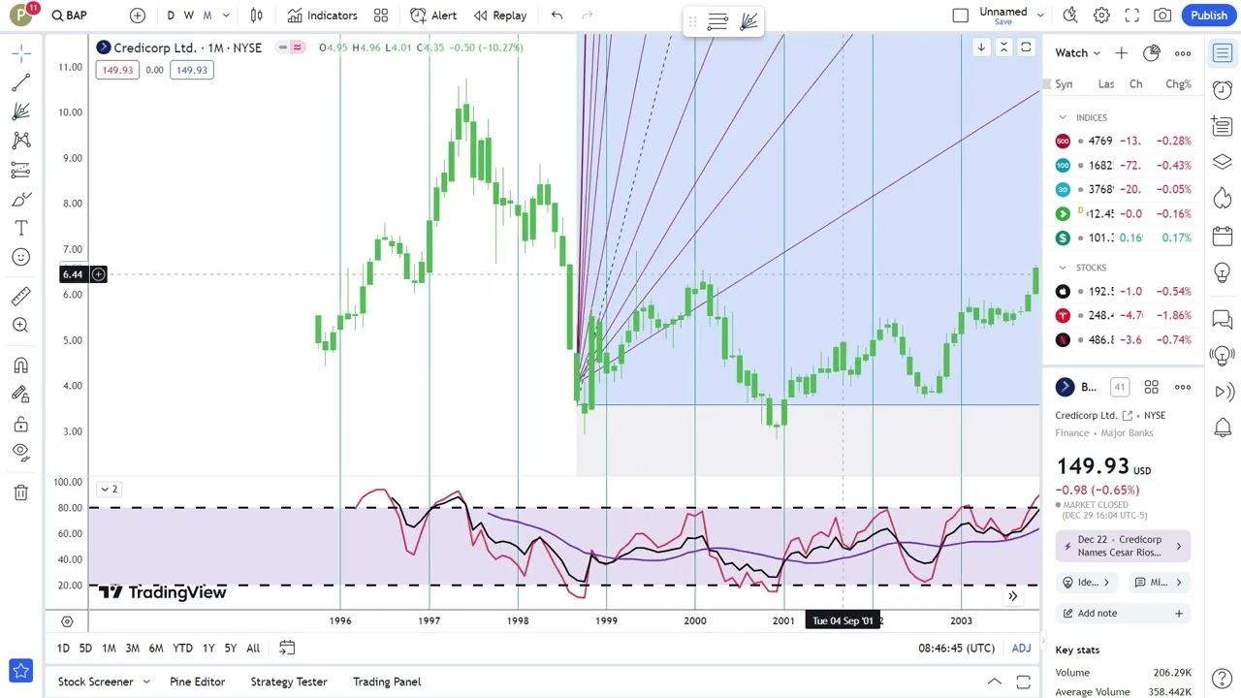1241x698 pixels.
Task: Expand the collapsed indicator legend toggle
Action: pyautogui.click(x=109, y=490)
